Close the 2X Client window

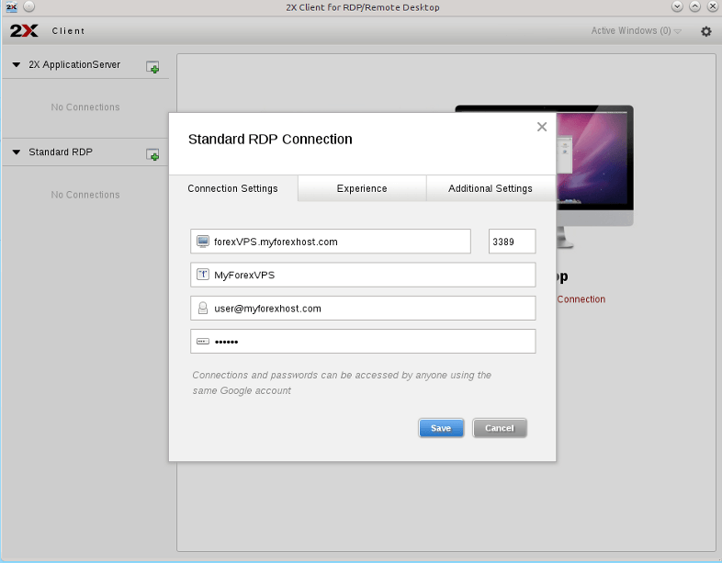(x=713, y=6)
